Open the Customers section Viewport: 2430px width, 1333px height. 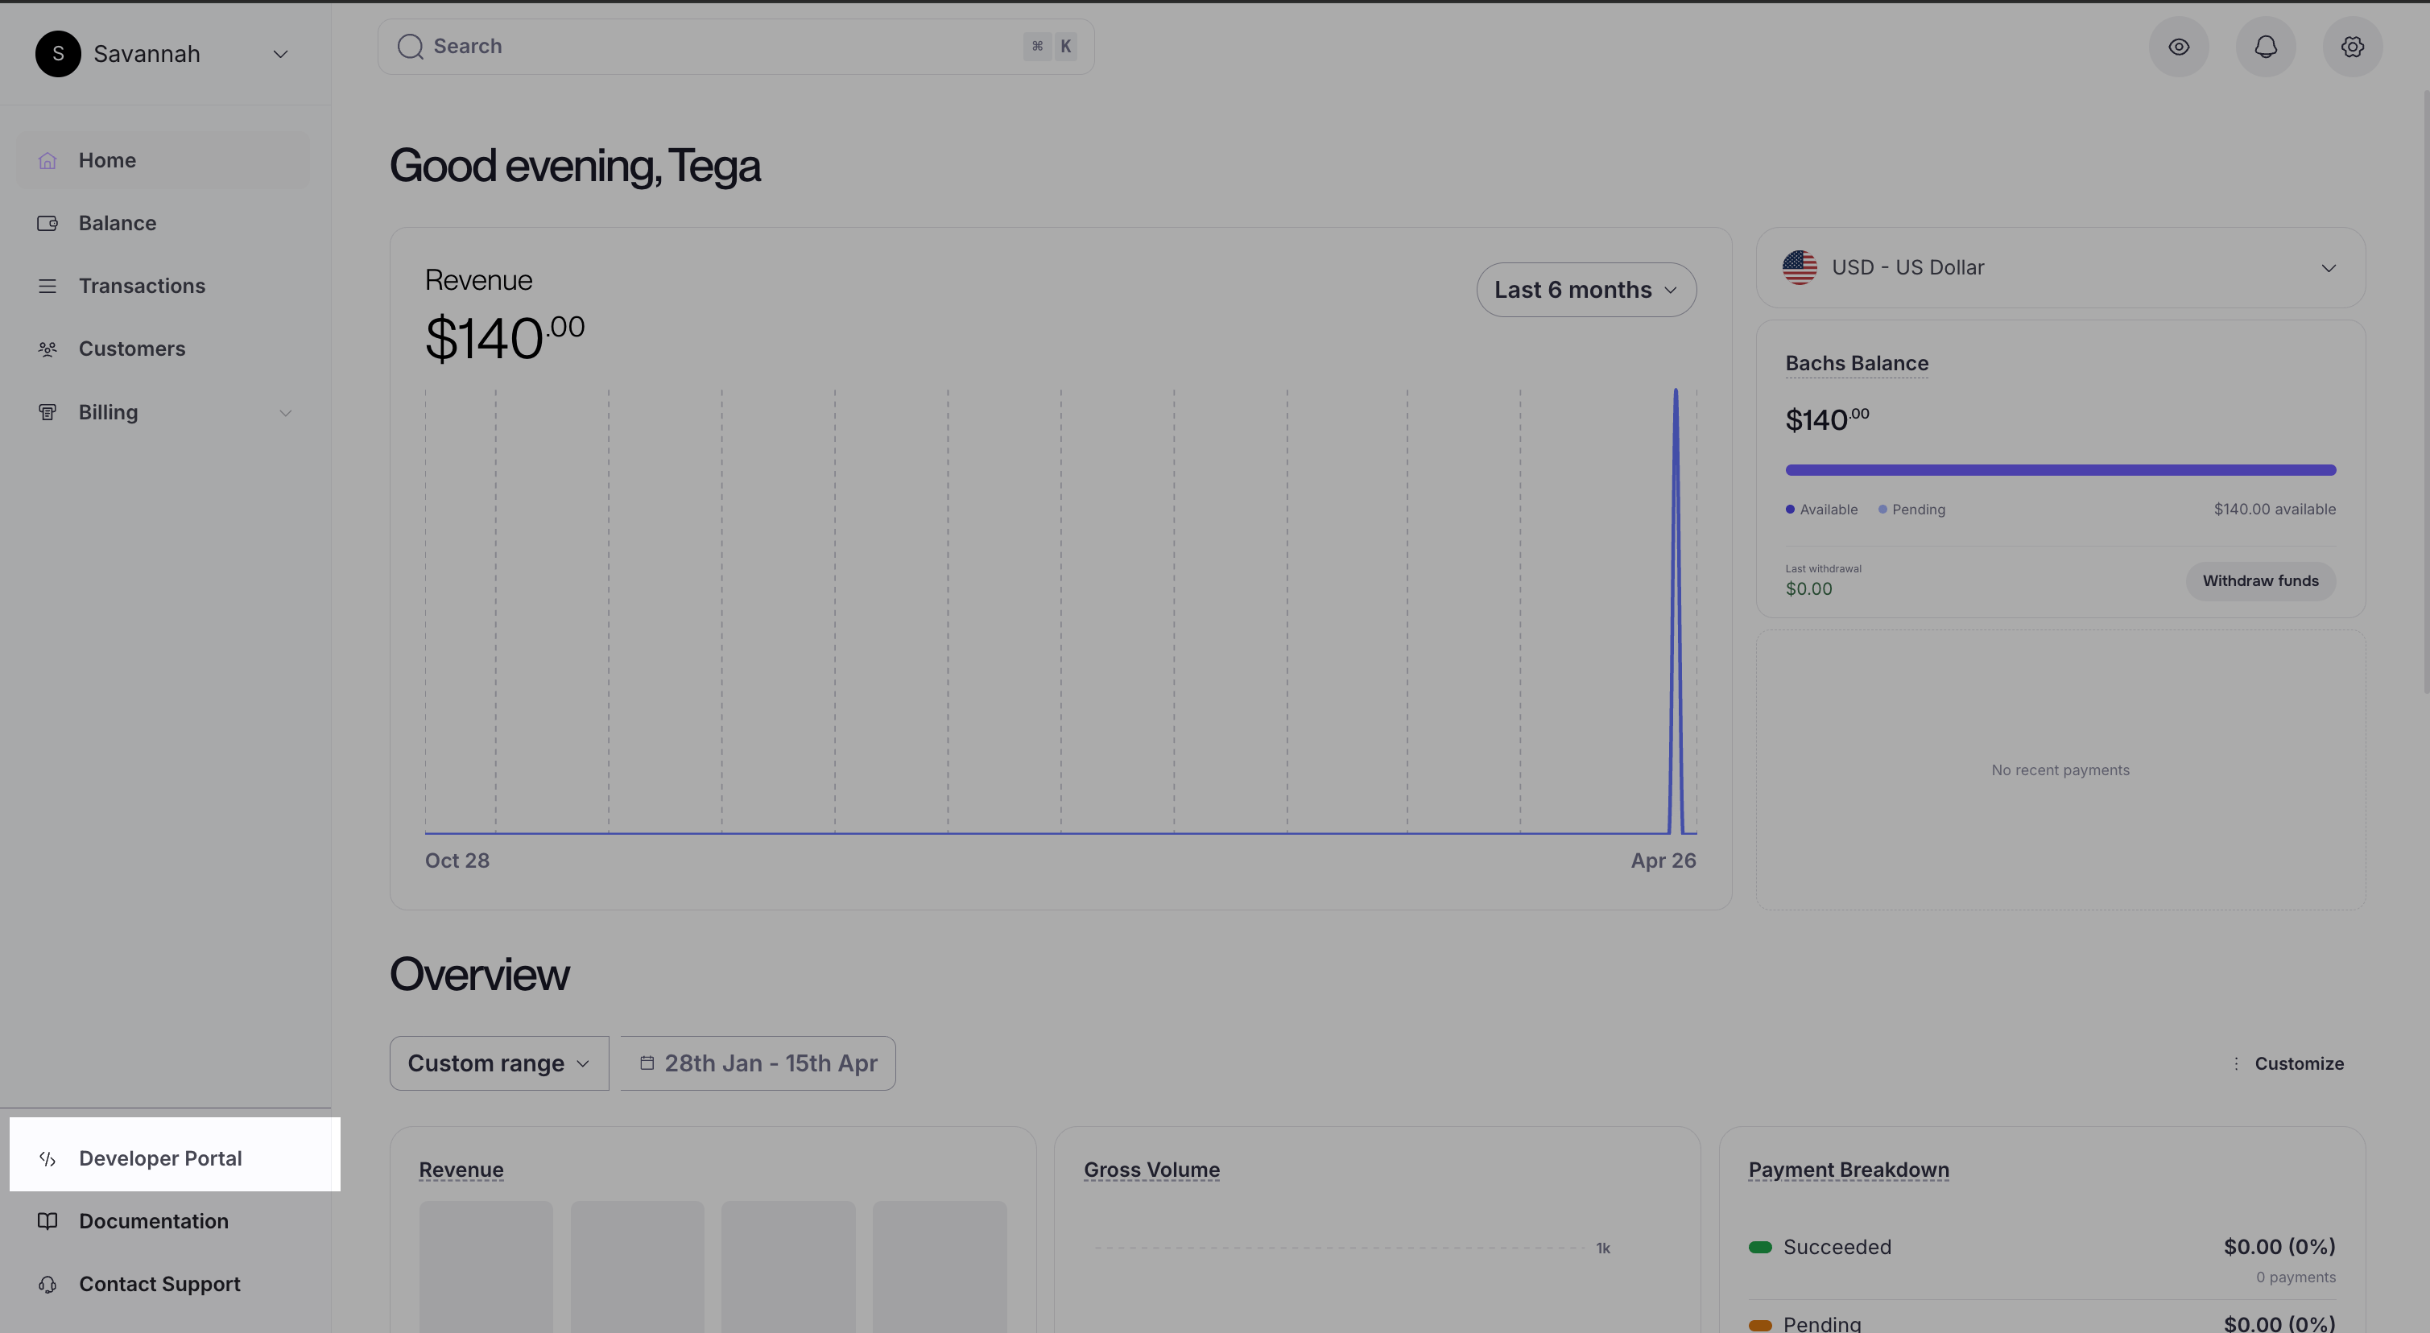(x=163, y=349)
